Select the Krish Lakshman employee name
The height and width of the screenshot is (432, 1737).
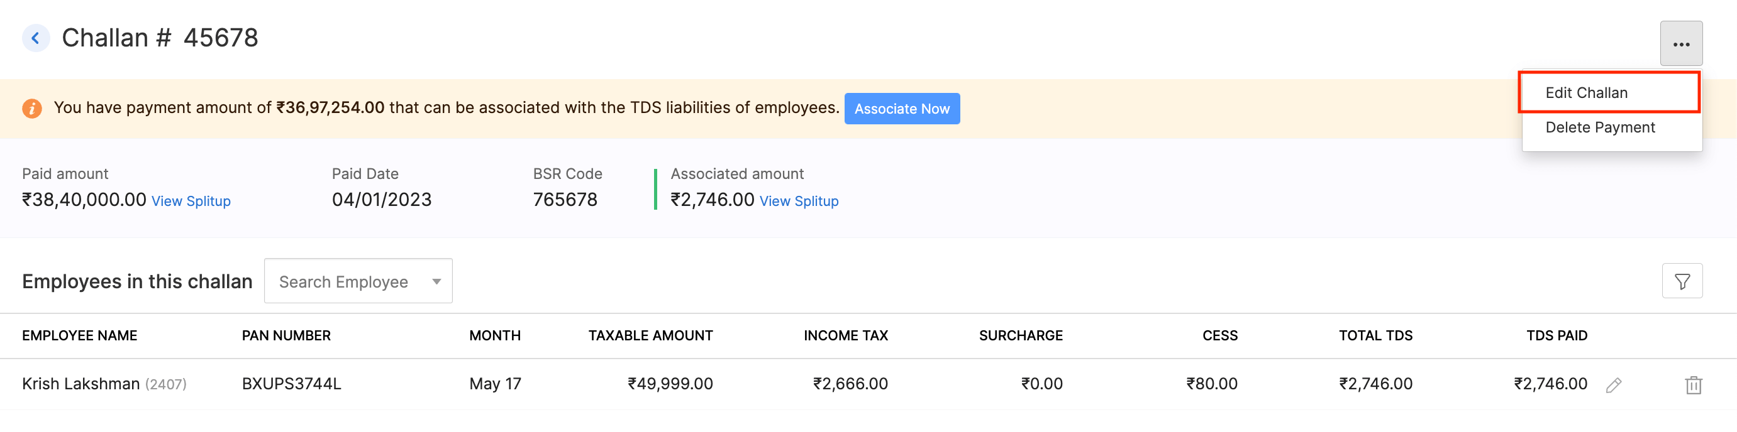(81, 384)
